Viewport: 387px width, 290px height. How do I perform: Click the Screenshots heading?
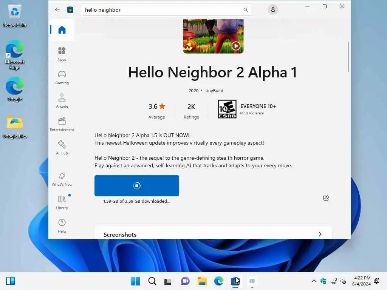pos(120,234)
